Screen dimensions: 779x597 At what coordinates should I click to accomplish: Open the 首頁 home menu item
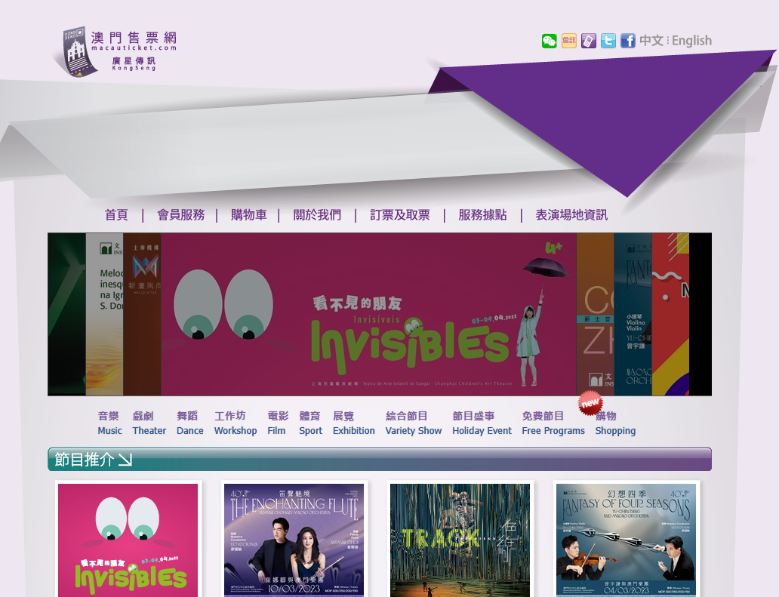point(116,215)
